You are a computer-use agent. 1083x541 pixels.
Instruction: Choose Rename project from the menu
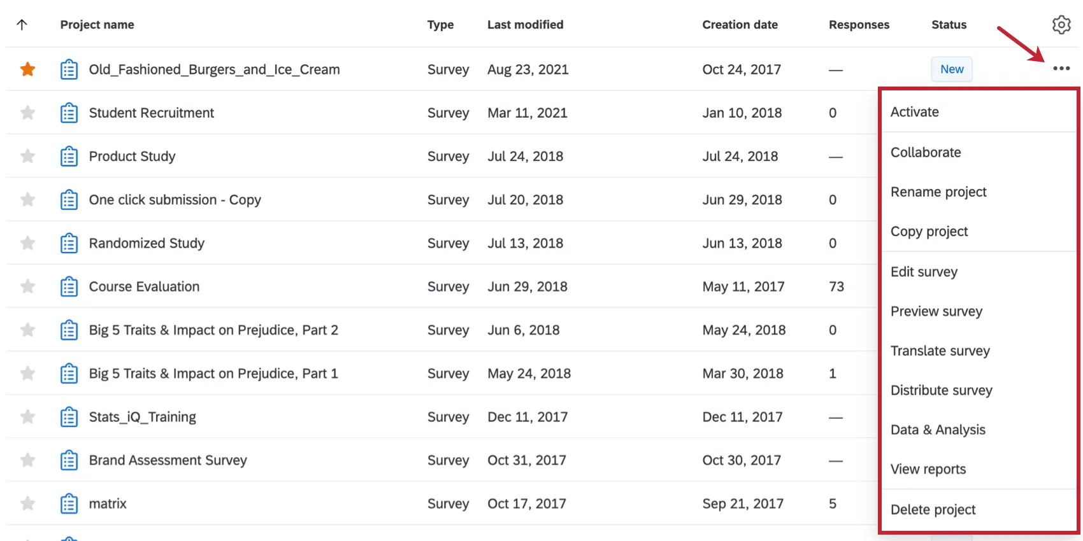tap(938, 192)
